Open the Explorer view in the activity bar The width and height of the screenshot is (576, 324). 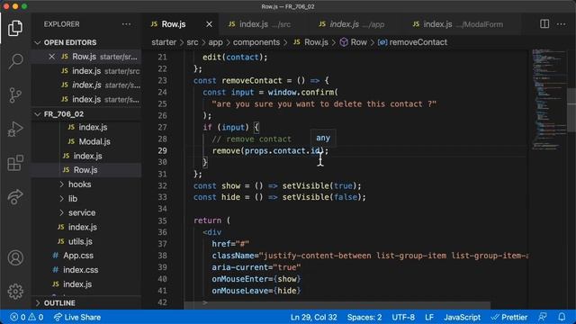[x=15, y=28]
